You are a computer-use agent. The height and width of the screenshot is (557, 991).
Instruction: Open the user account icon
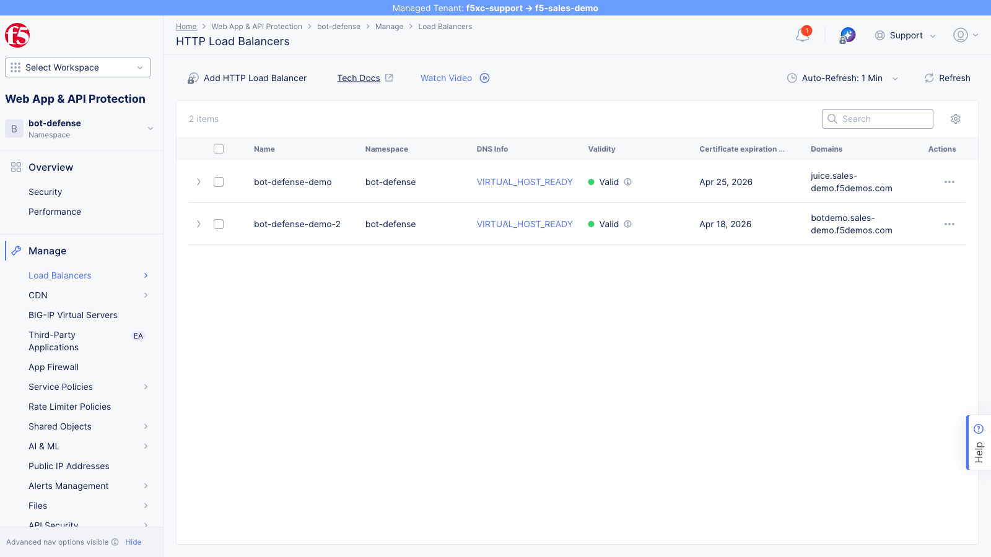coord(959,35)
